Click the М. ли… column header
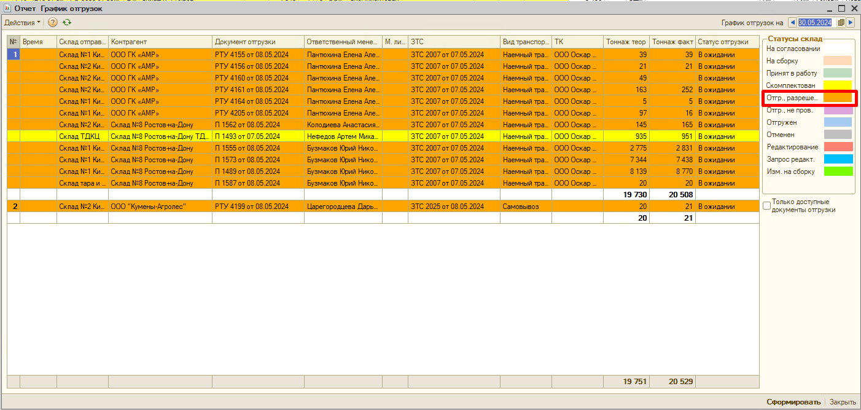The image size is (861, 410). (x=395, y=42)
